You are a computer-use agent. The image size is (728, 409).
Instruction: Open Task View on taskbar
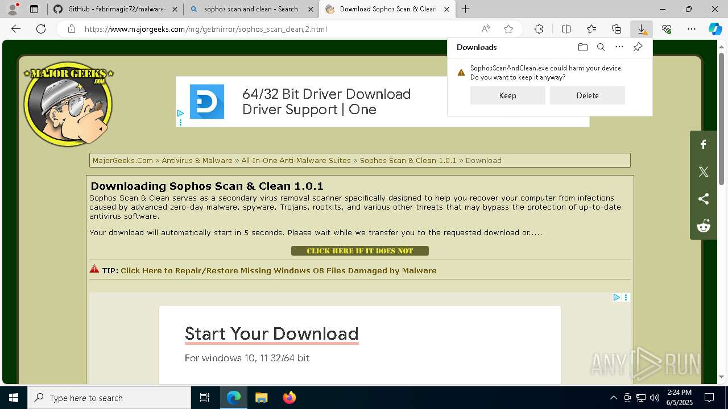pyautogui.click(x=205, y=398)
